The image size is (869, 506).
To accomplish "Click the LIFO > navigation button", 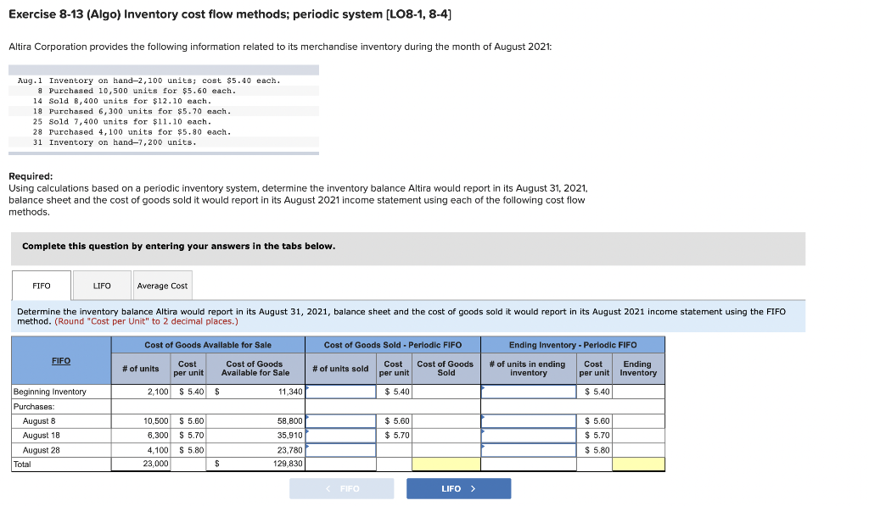I will (x=458, y=488).
